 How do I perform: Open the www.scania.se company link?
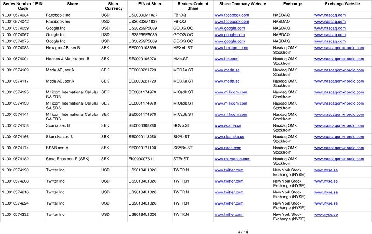pos(228,126)
